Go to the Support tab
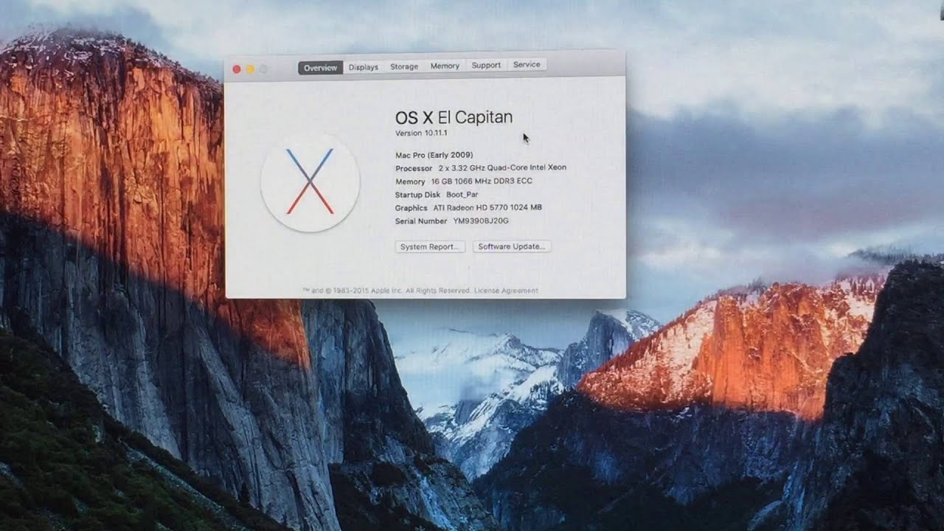Viewport: 944px width, 531px height. [x=486, y=65]
